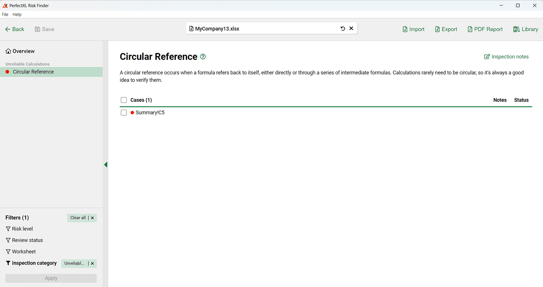Image resolution: width=543 pixels, height=287 pixels.
Task: Click the Import icon in the toolbar
Action: coord(405,29)
